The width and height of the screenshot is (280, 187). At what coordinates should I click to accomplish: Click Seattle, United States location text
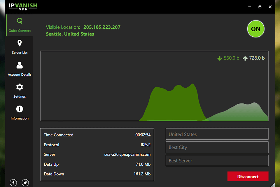70,34
